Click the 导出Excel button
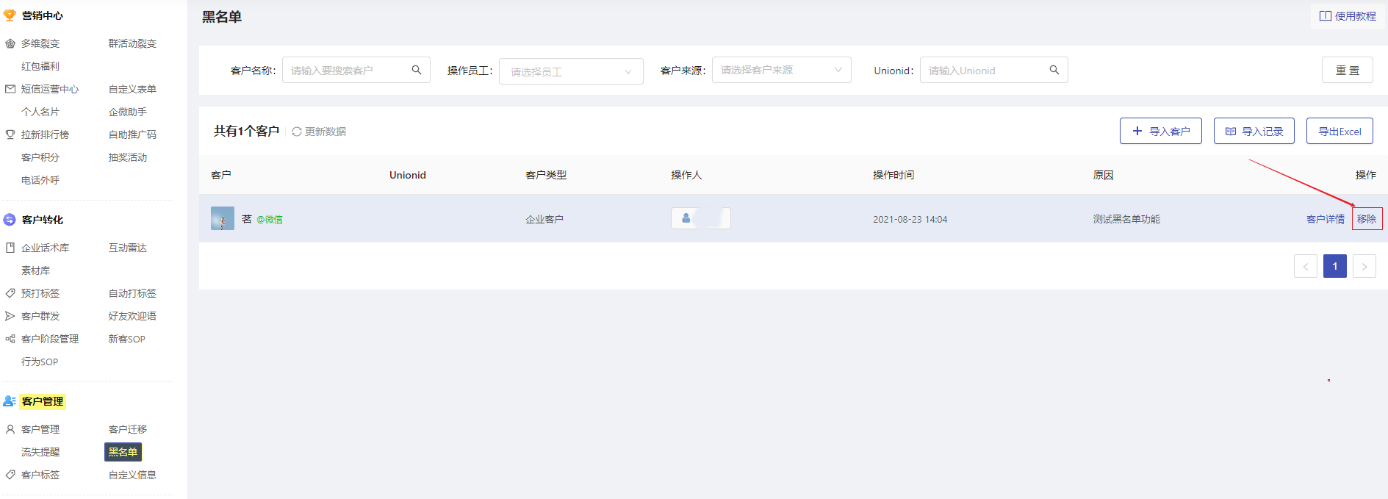The height and width of the screenshot is (499, 1388). tap(1340, 131)
